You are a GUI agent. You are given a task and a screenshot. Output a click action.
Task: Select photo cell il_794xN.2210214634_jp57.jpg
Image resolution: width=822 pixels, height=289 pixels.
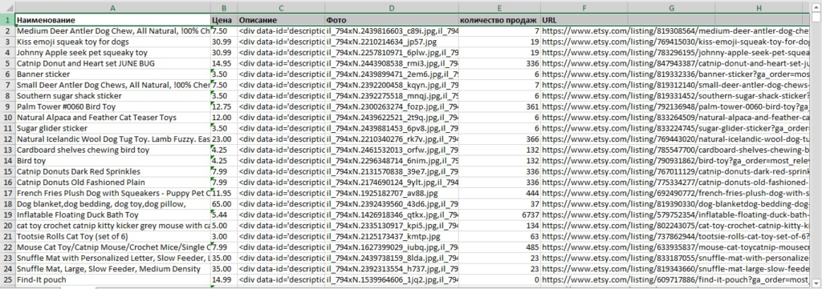pyautogui.click(x=392, y=42)
